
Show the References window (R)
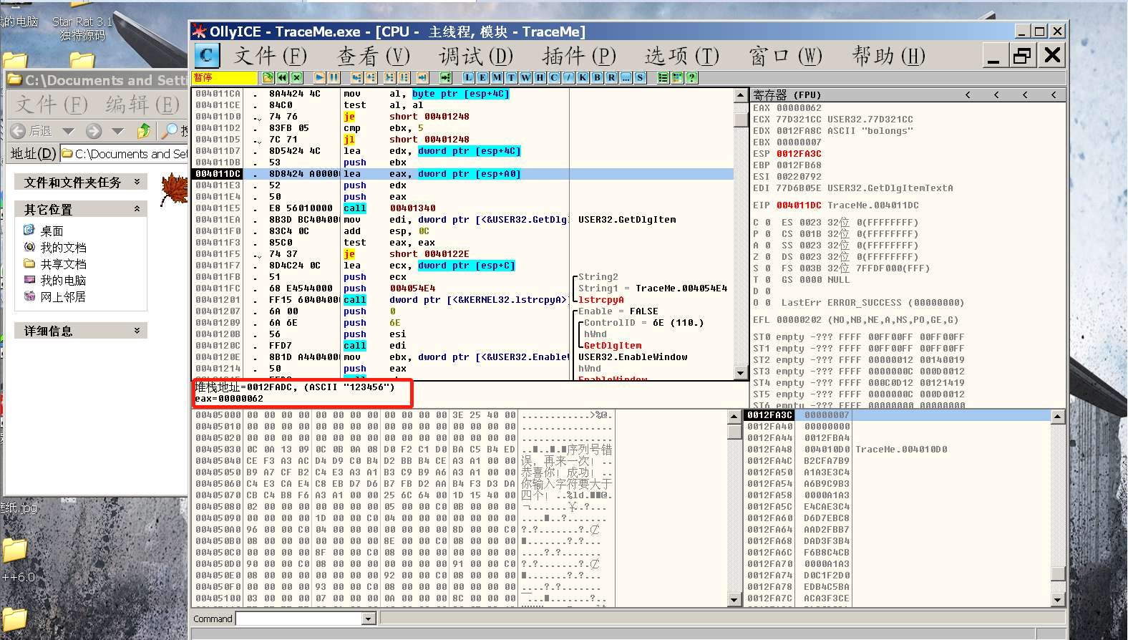point(612,77)
